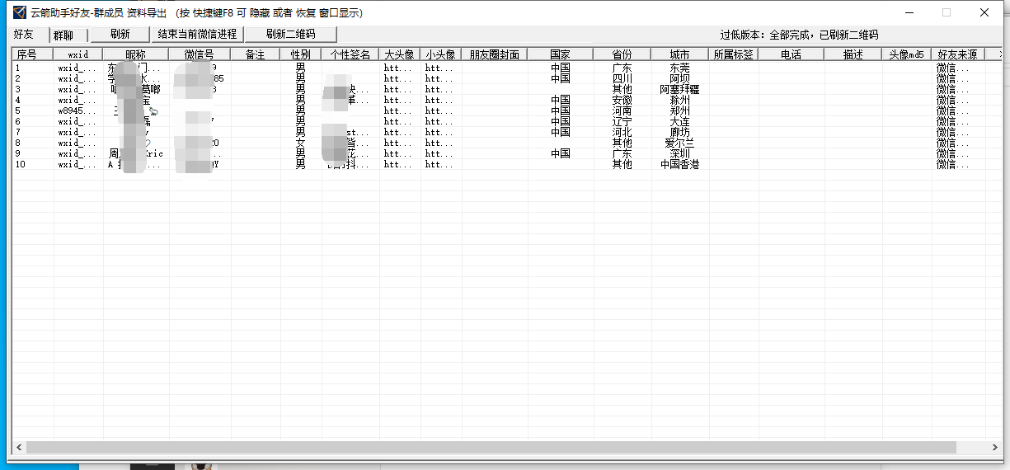Click the 备注 column header
The width and height of the screenshot is (1010, 470).
click(x=256, y=54)
